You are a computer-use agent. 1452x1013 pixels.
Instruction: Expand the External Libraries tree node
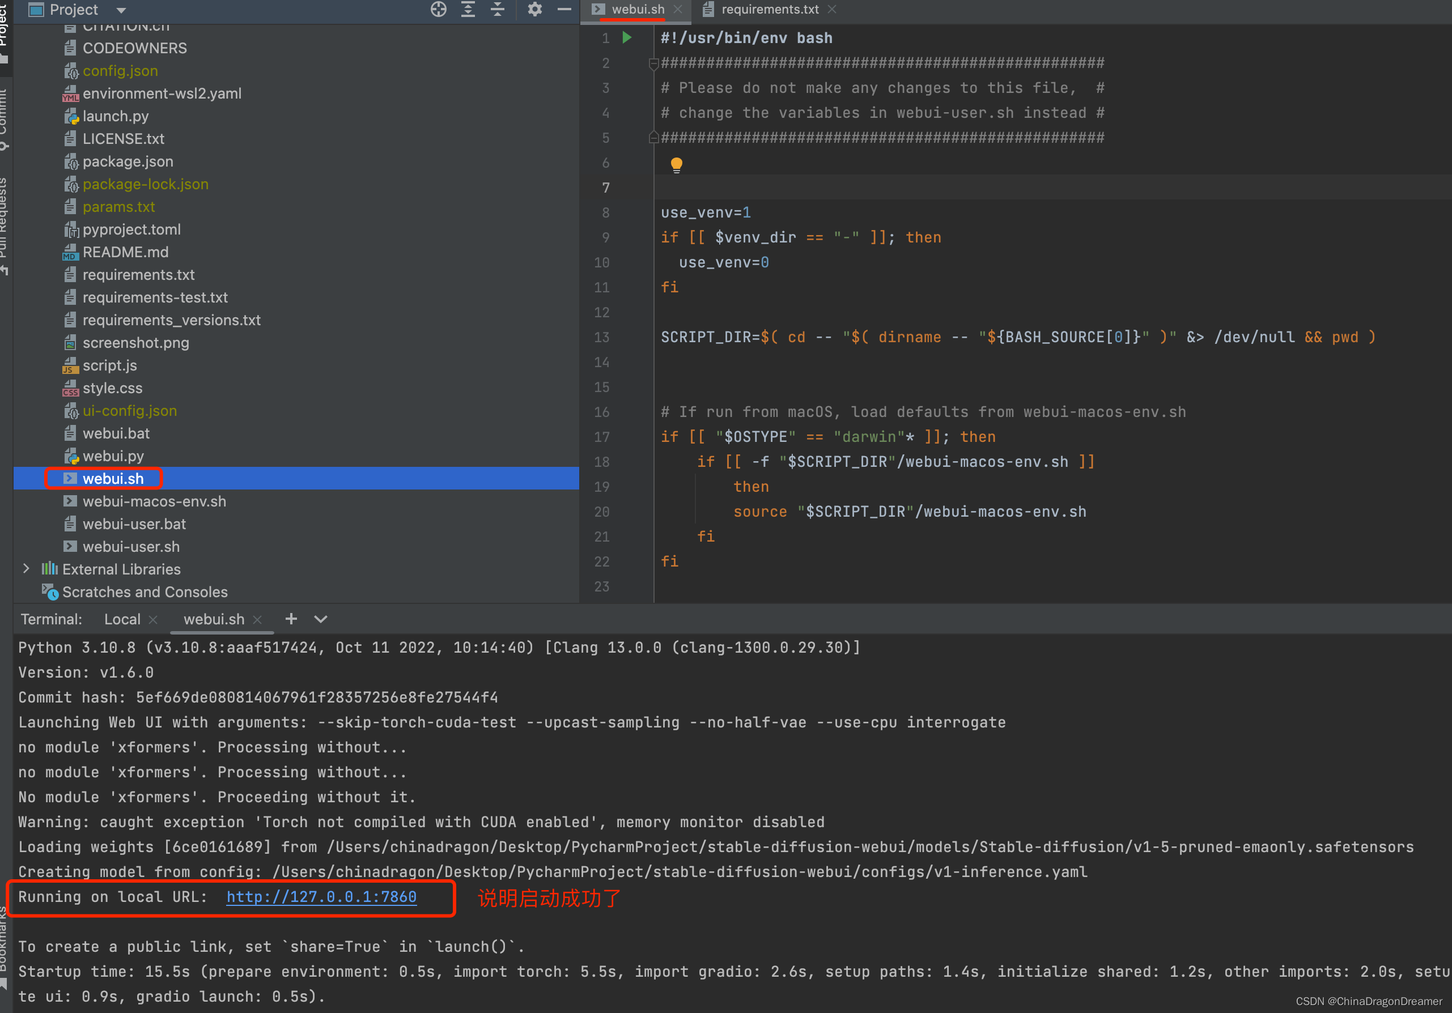[26, 569]
